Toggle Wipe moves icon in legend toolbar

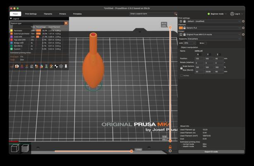click(17, 66)
